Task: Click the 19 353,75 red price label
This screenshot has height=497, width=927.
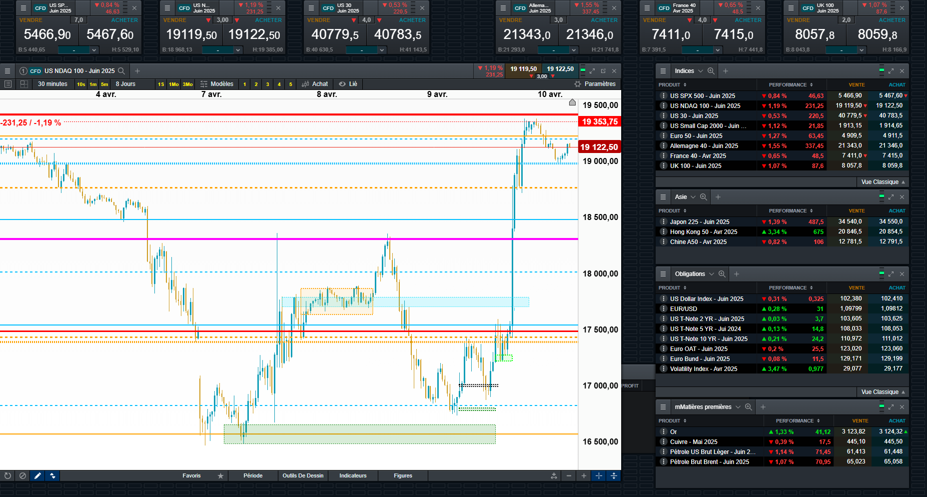Action: [x=600, y=121]
